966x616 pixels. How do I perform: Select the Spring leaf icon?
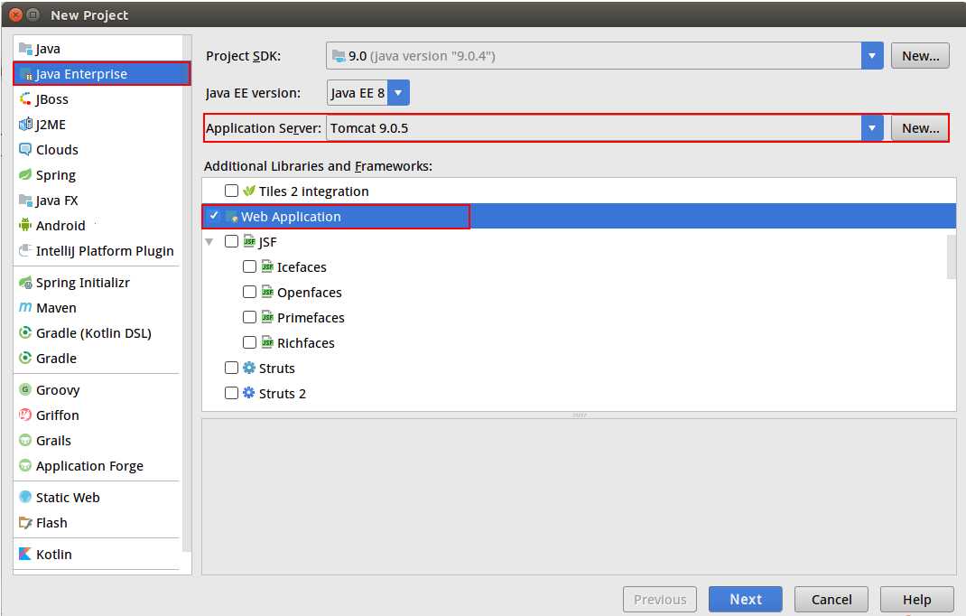25,174
